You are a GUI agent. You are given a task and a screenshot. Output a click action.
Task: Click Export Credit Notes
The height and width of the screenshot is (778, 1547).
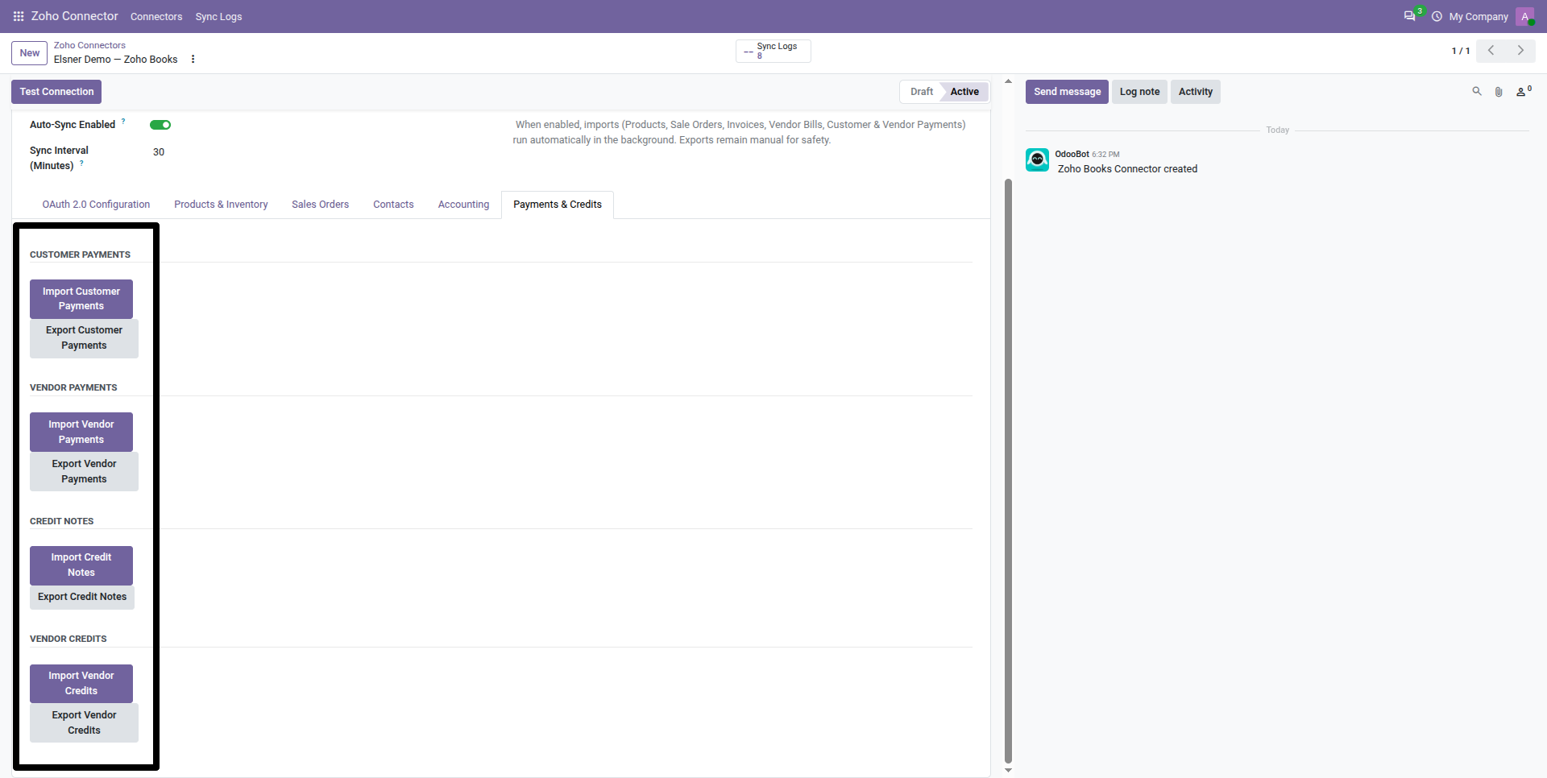[x=82, y=597]
